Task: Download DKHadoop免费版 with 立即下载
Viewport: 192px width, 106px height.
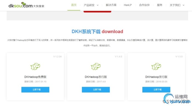Action: (x=35, y=90)
